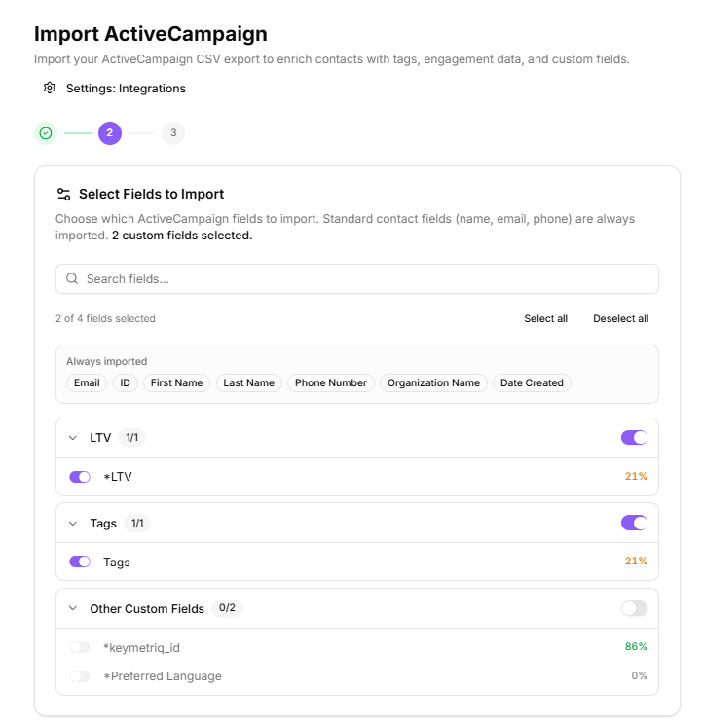
Task: Click the Email always-imported chip
Action: click(x=87, y=383)
